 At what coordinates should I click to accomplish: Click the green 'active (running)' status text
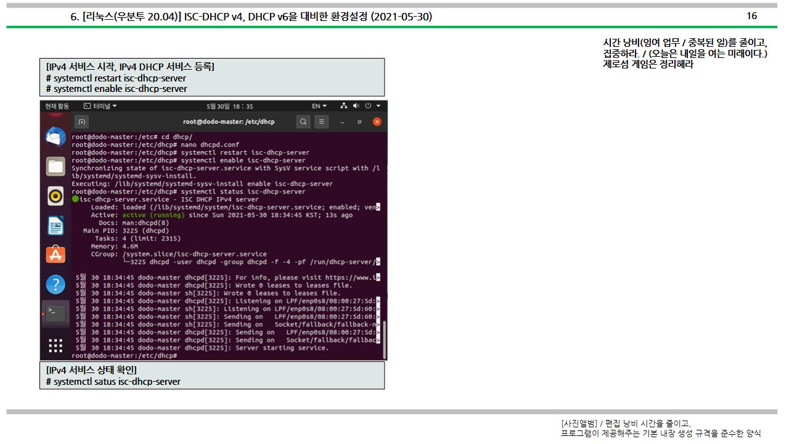[x=153, y=215]
